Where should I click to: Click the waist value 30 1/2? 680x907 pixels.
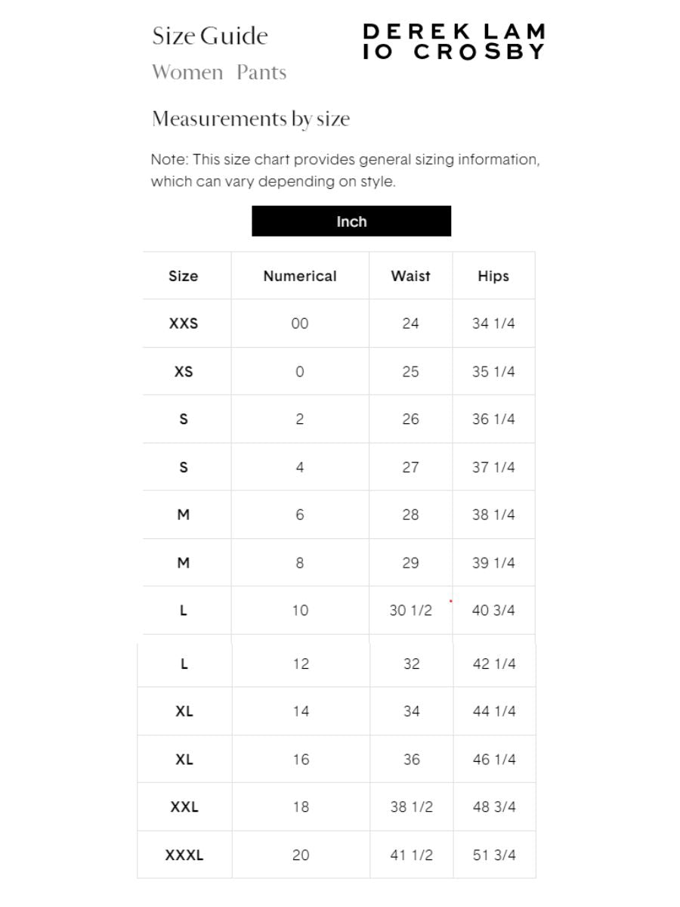point(410,611)
